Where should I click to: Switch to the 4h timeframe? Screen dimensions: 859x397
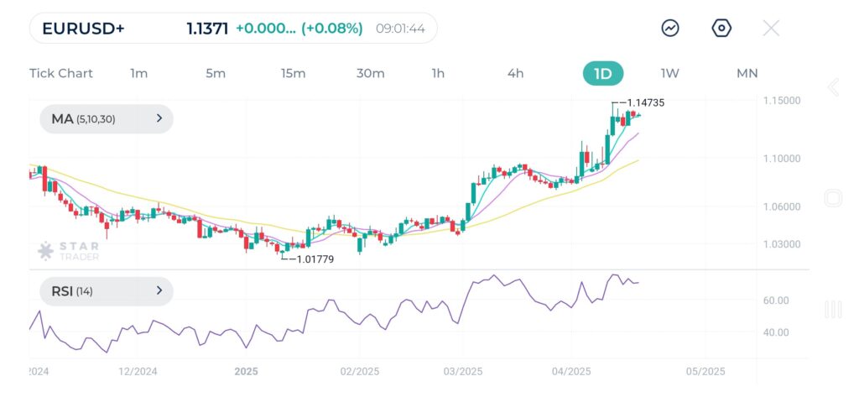tap(515, 73)
